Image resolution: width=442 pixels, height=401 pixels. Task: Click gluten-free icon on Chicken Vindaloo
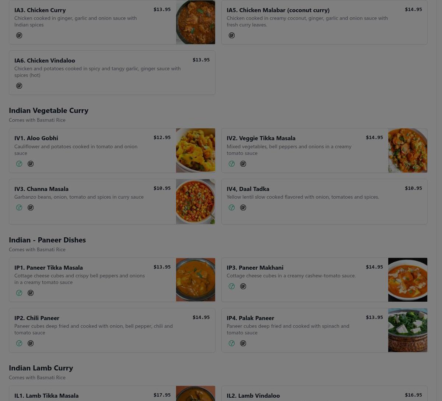pyautogui.click(x=19, y=86)
